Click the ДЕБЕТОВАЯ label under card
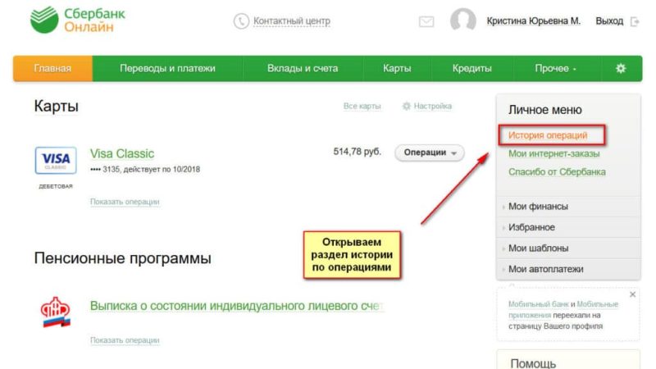 point(56,186)
